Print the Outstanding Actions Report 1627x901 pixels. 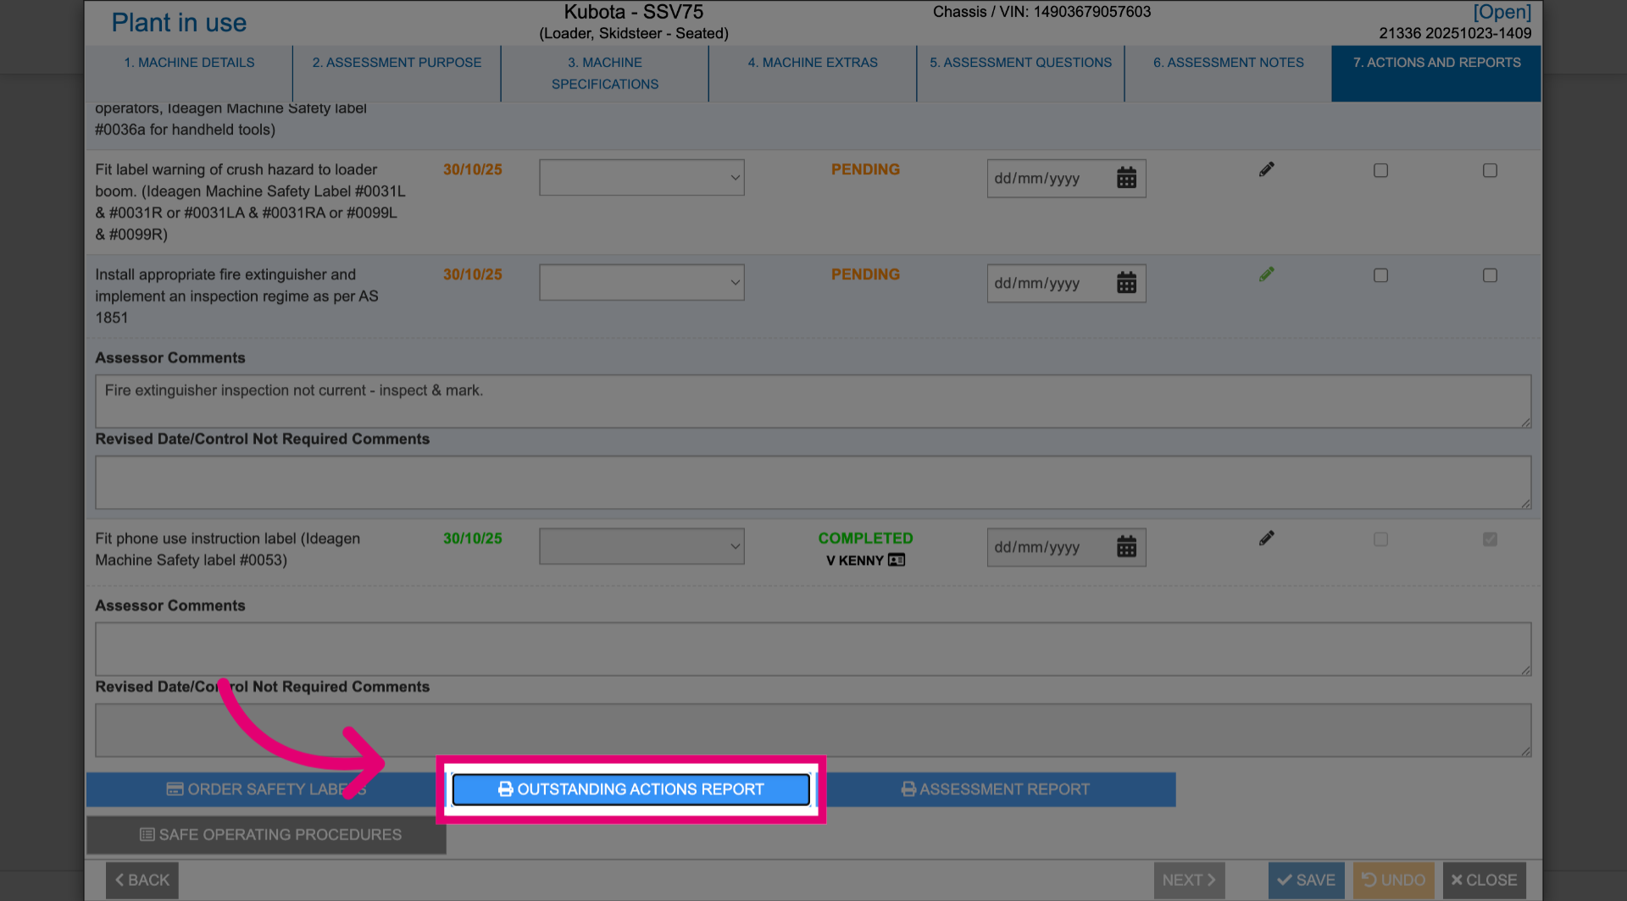[630, 789]
